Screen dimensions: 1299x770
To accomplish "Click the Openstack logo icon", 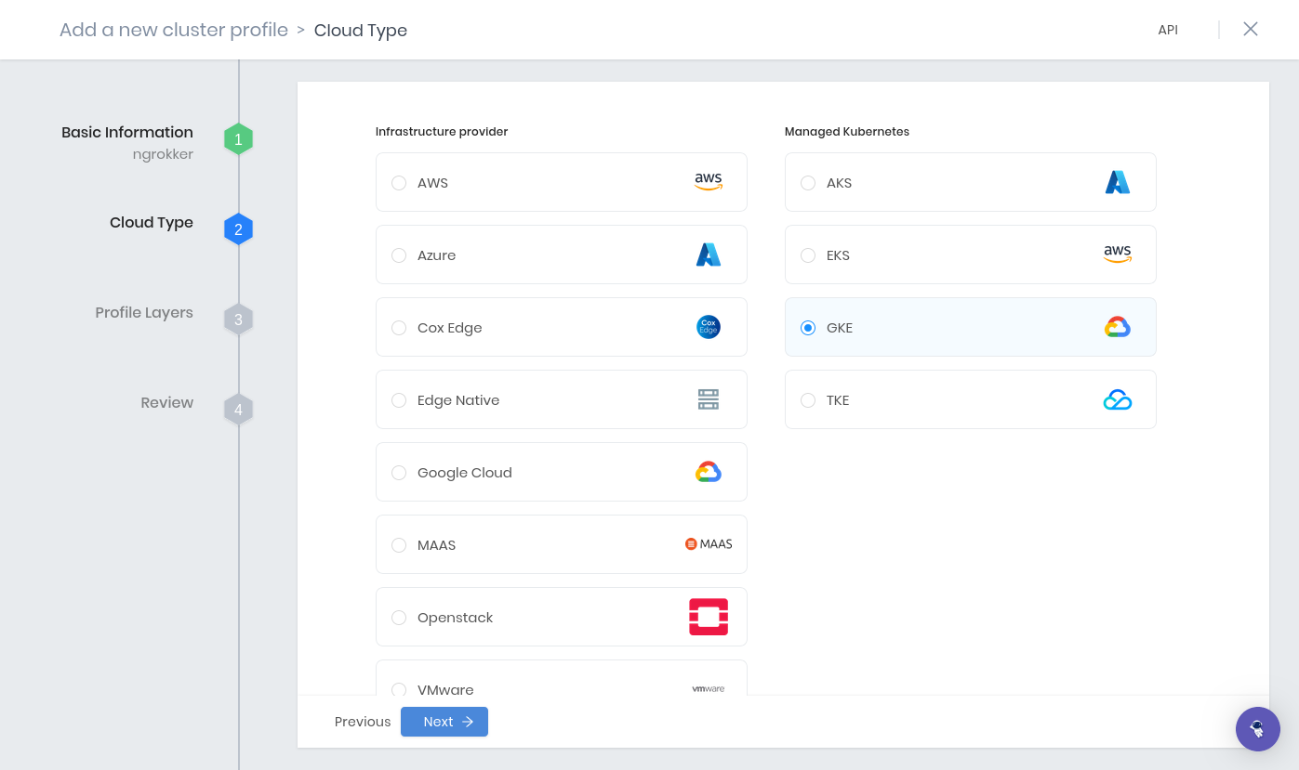I will [708, 616].
